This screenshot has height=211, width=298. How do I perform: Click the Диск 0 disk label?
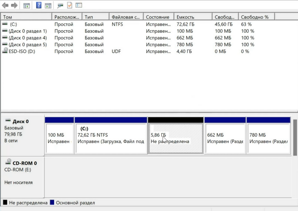pyautogui.click(x=21, y=122)
